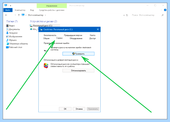
Task: Click the Управление contextual tab header
Action: tap(52, 6)
